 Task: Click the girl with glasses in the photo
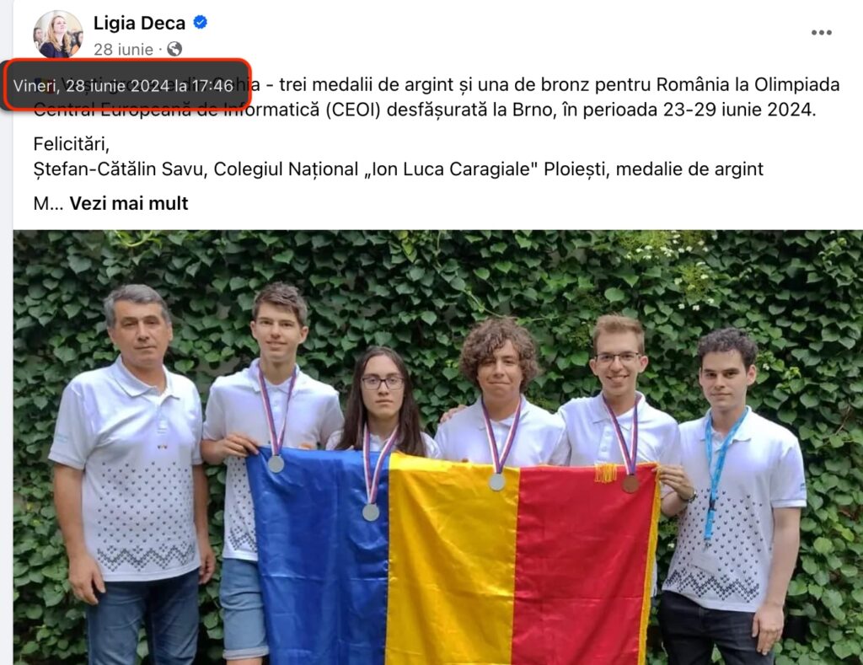pyautogui.click(x=381, y=402)
